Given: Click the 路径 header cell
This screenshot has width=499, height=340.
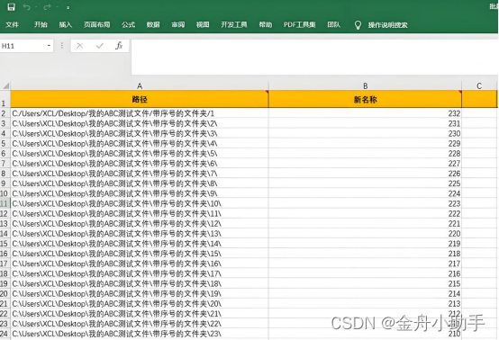Looking at the screenshot, I should 140,100.
